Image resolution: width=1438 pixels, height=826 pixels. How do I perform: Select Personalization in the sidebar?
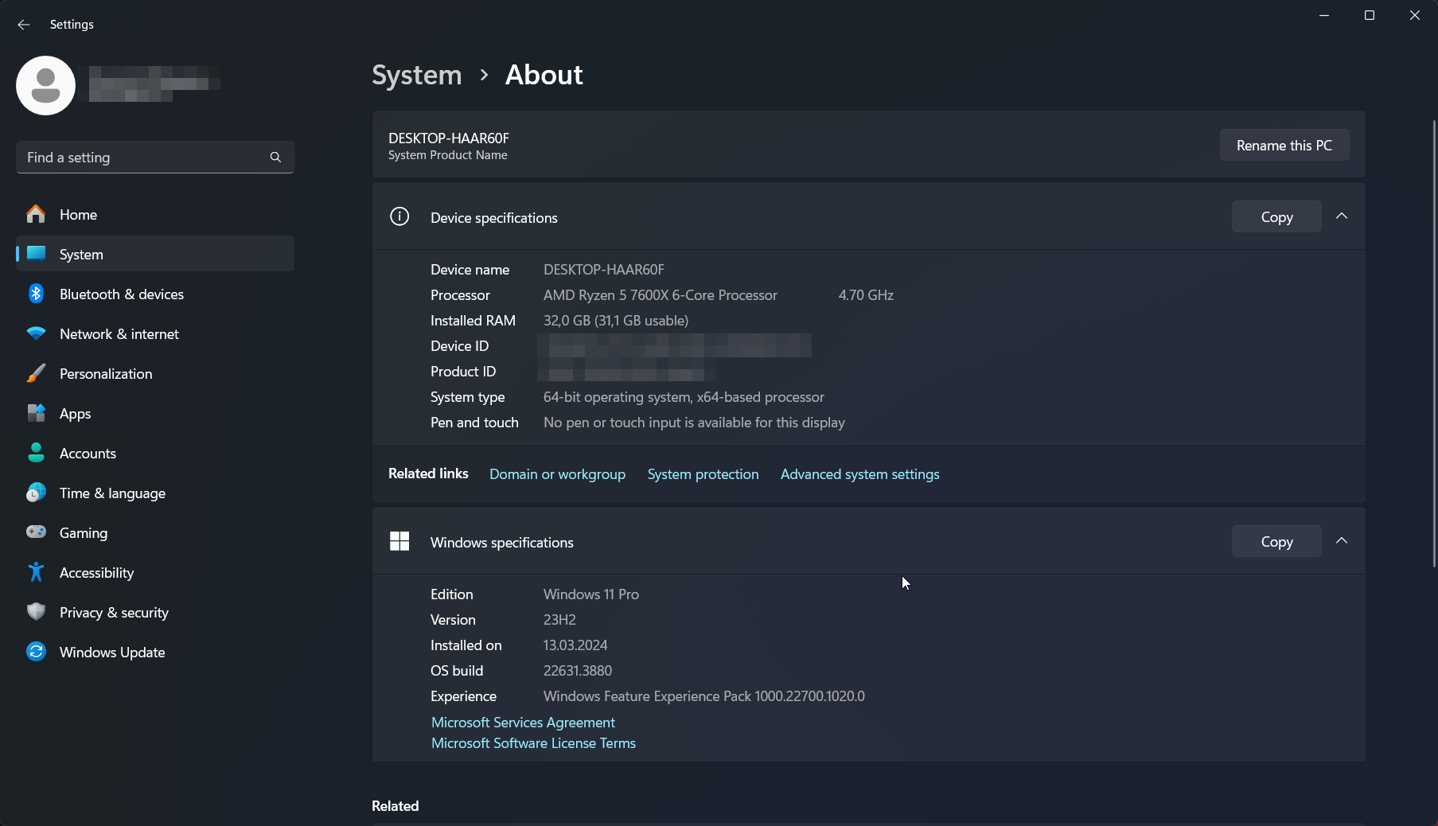pos(155,373)
